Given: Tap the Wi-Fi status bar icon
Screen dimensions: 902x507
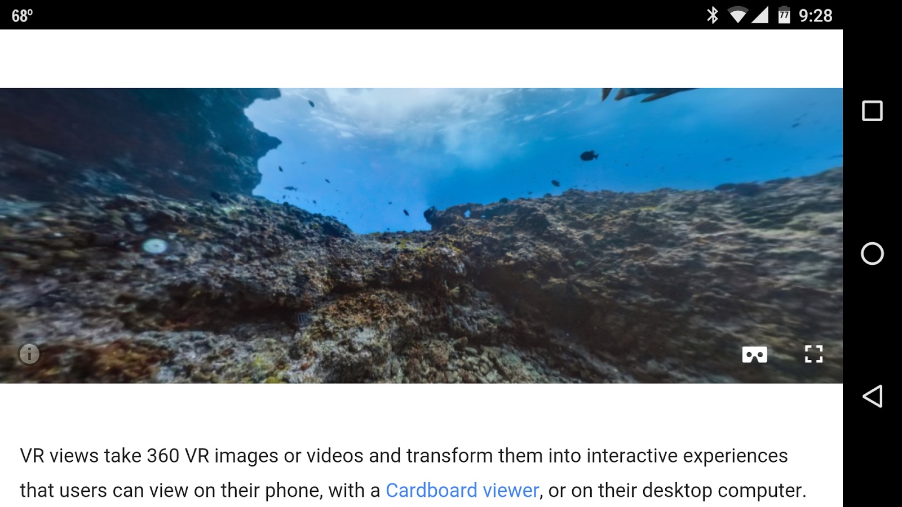Looking at the screenshot, I should click(737, 15).
